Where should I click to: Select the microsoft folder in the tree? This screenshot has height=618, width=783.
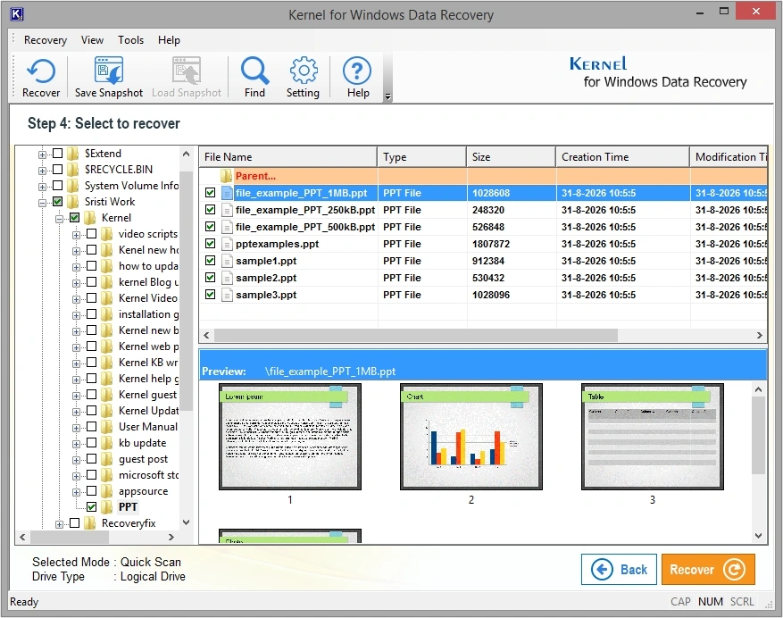pos(148,475)
